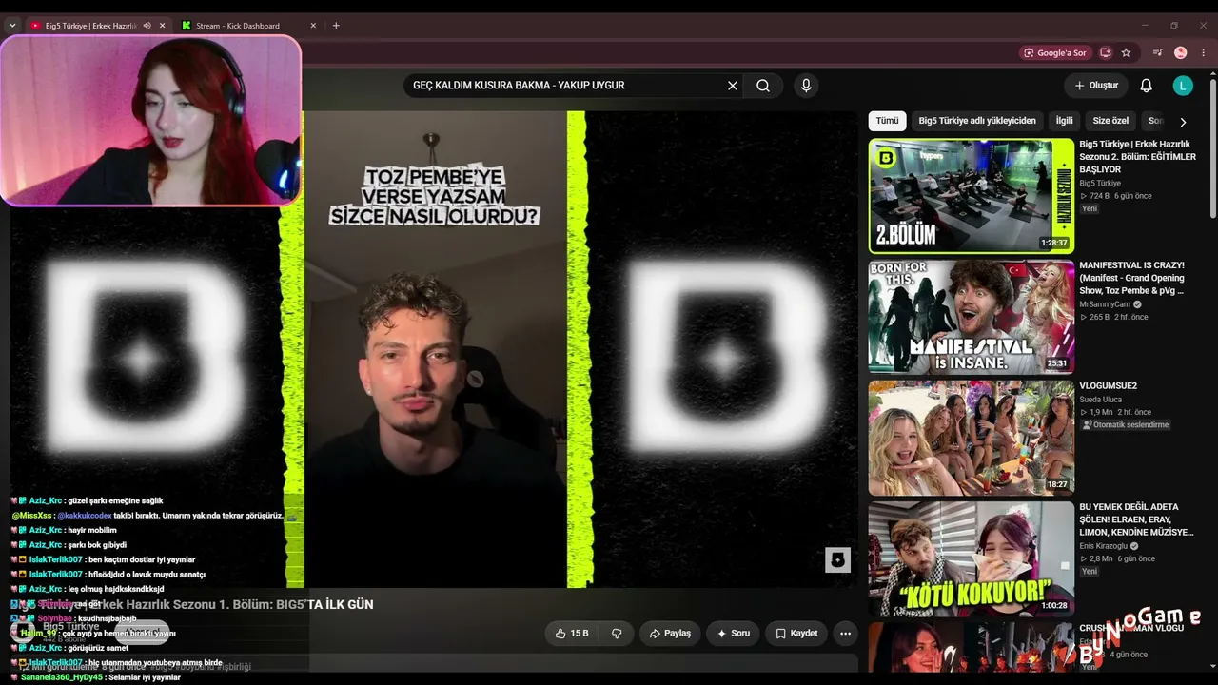Close the Kick Dashboard tab
Screen dimensions: 1218x685
315,26
